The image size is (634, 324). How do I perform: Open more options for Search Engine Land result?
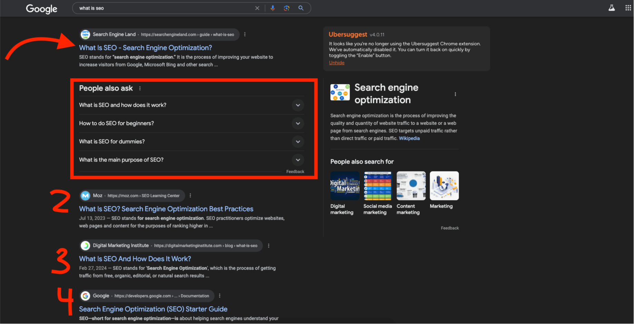[x=245, y=34]
